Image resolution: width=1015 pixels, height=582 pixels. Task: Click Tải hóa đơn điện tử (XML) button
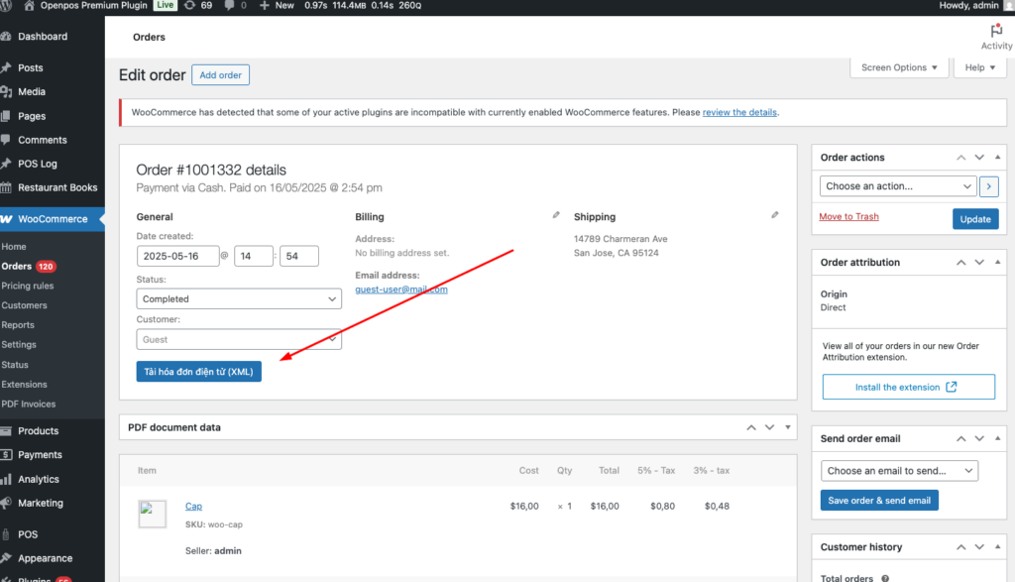(x=198, y=372)
